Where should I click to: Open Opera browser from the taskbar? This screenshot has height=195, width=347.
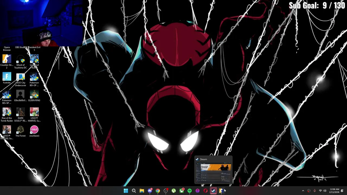[x=205, y=191]
